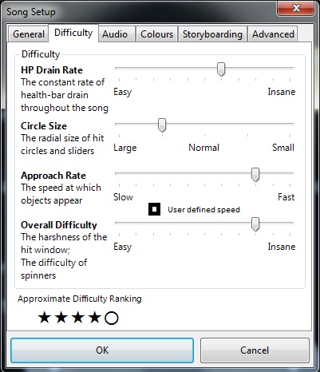
Task: Set HP Drain Rate track near Insane
Action: point(290,68)
